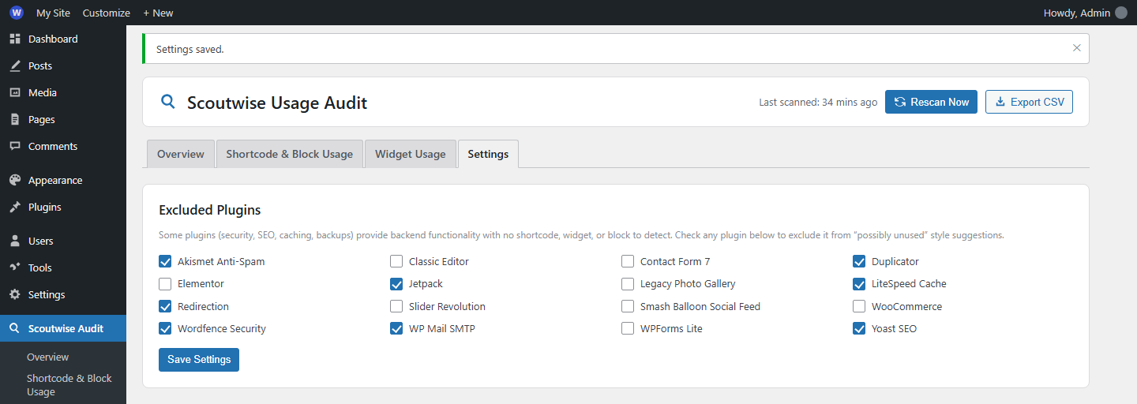Image resolution: width=1137 pixels, height=404 pixels.
Task: Open Users menu in sidebar
Action: (63, 241)
